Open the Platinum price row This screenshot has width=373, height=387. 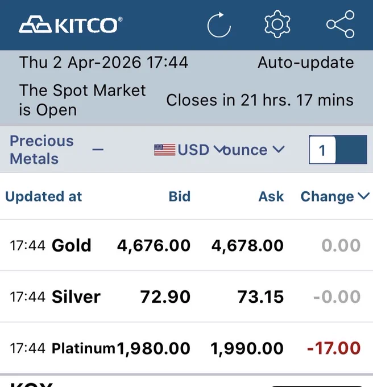(x=186, y=348)
